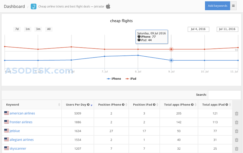Click the Add keywords button
243x153 pixels.
coord(217,6)
